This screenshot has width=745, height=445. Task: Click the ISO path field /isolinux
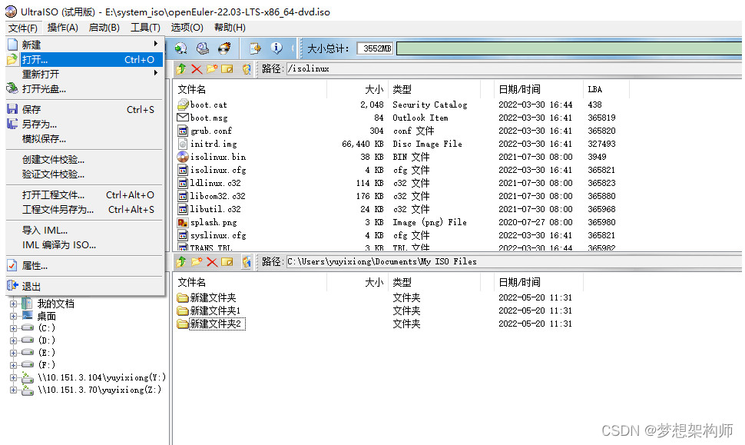(x=514, y=69)
